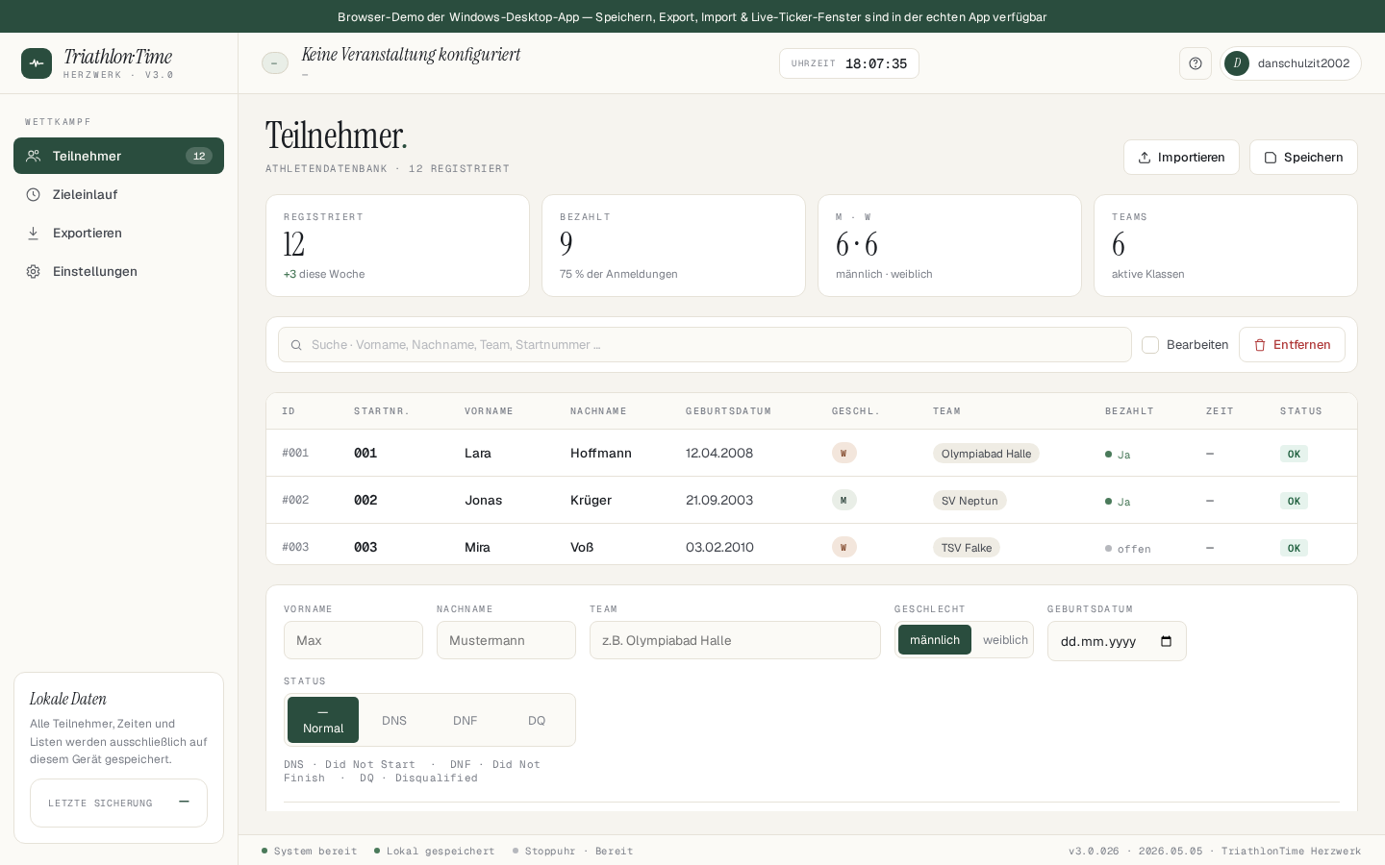Click the event status pill beside title
This screenshot has width=1385, height=865.
(275, 63)
